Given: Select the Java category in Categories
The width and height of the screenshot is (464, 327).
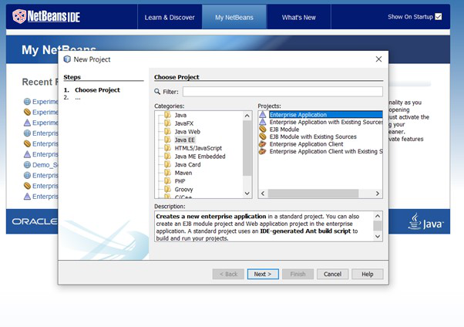Looking at the screenshot, I should point(180,115).
